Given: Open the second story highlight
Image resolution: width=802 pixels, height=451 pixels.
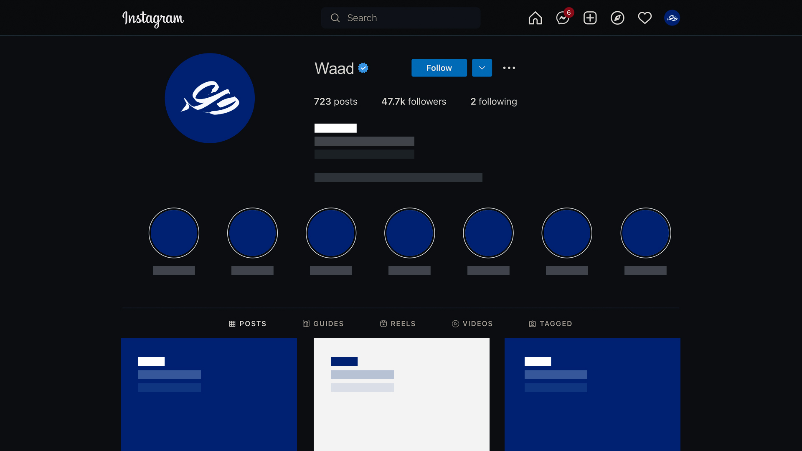Looking at the screenshot, I should (252, 233).
